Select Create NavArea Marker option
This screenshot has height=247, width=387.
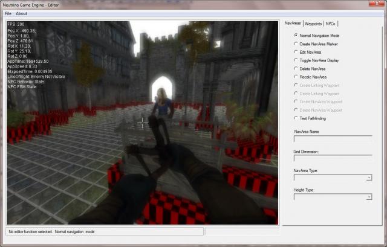point(296,44)
